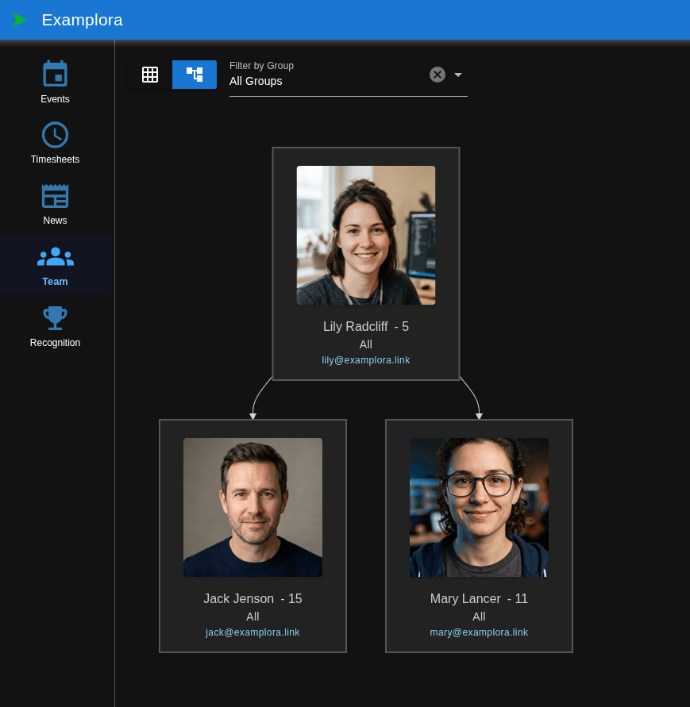Open jack@examplora.link email link
The width and height of the screenshot is (690, 707).
[x=252, y=632]
